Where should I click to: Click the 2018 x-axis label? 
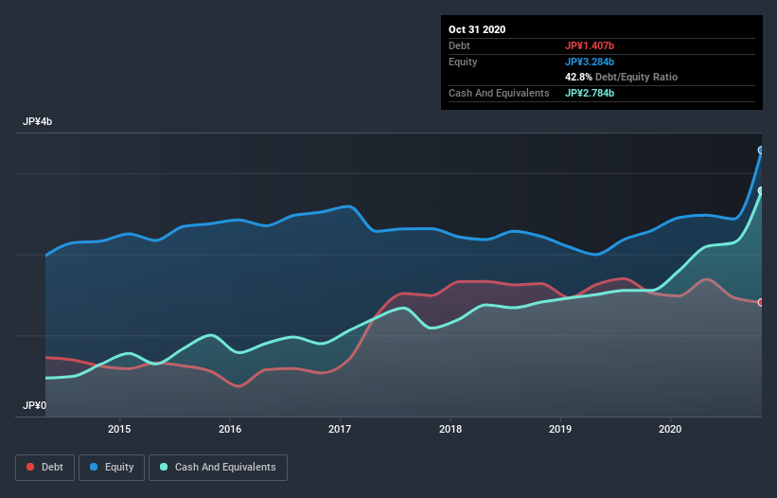click(450, 429)
